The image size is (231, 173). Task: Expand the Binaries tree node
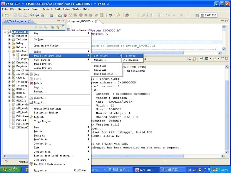9,36
